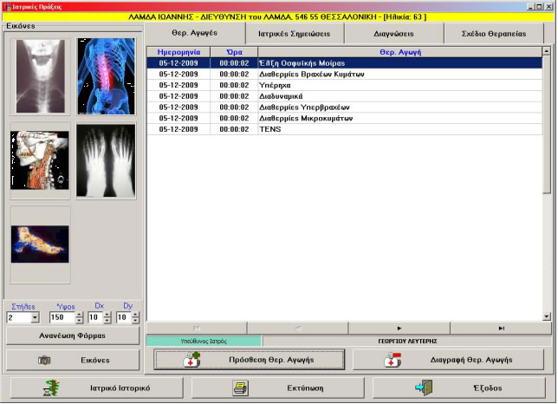558x404 pixels.
Task: Open the Στήλες dropdown
Action: [36, 318]
